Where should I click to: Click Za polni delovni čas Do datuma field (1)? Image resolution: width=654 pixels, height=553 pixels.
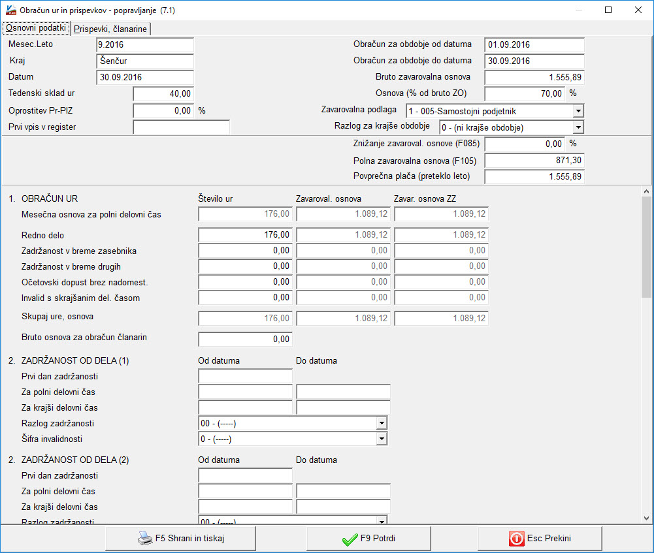tap(343, 392)
